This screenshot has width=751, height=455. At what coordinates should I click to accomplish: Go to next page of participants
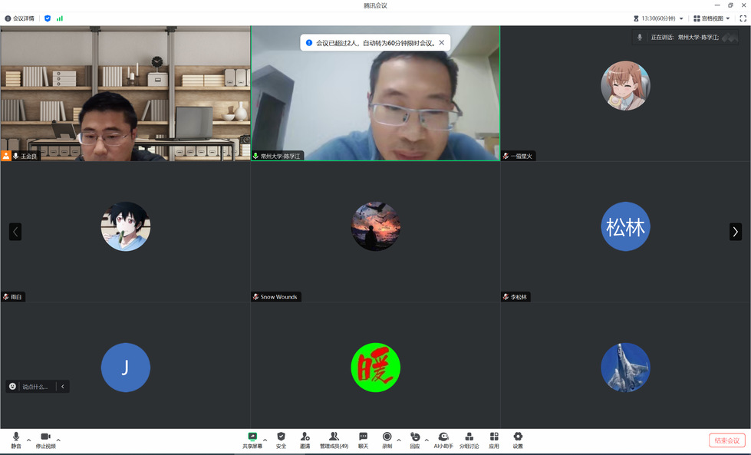(735, 232)
